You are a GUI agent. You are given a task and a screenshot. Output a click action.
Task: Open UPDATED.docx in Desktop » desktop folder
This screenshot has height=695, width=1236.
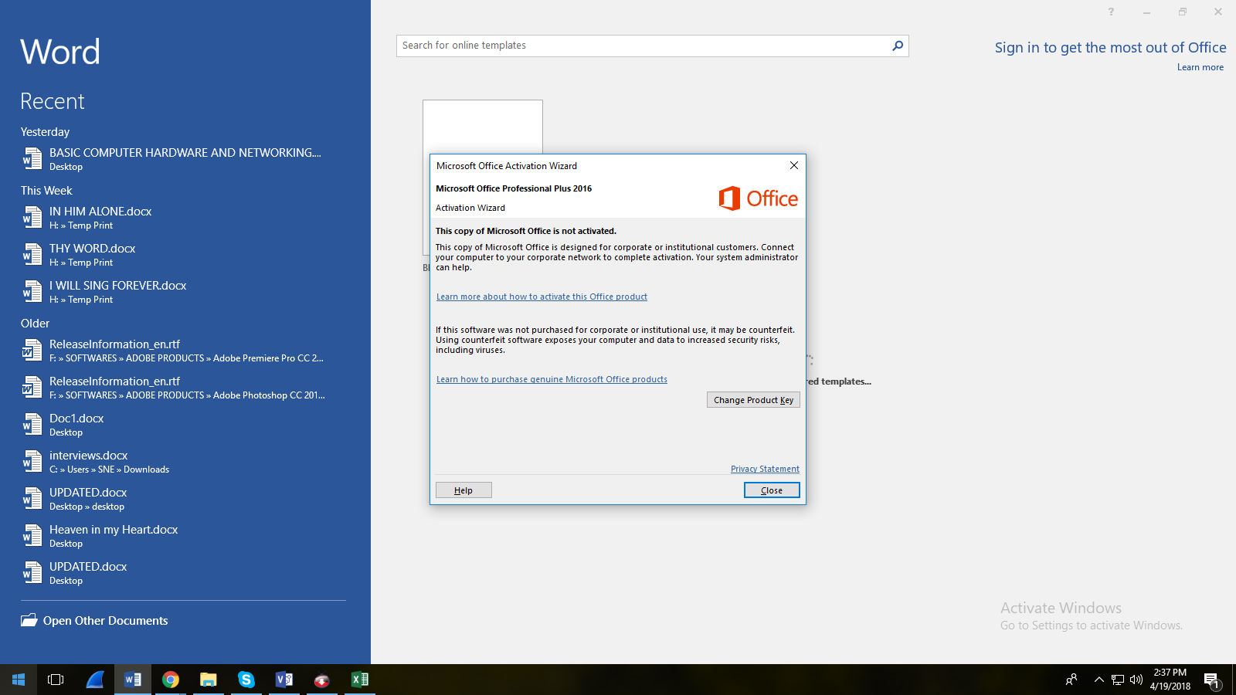[x=185, y=499]
